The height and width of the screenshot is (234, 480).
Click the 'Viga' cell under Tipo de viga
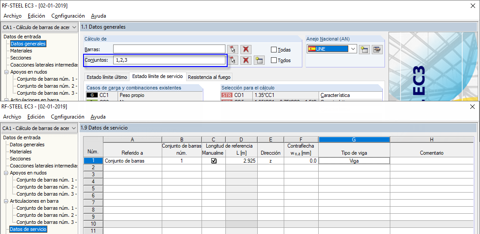pyautogui.click(x=354, y=160)
